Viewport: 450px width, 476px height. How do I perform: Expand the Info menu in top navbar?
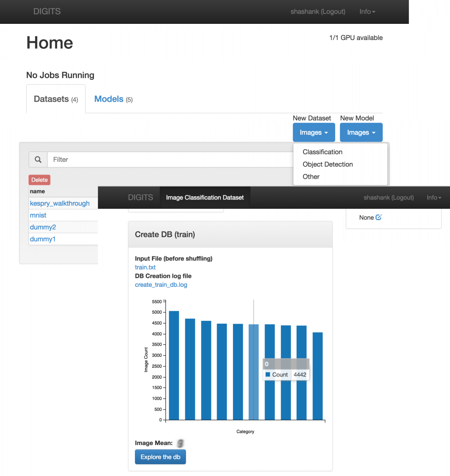point(367,12)
